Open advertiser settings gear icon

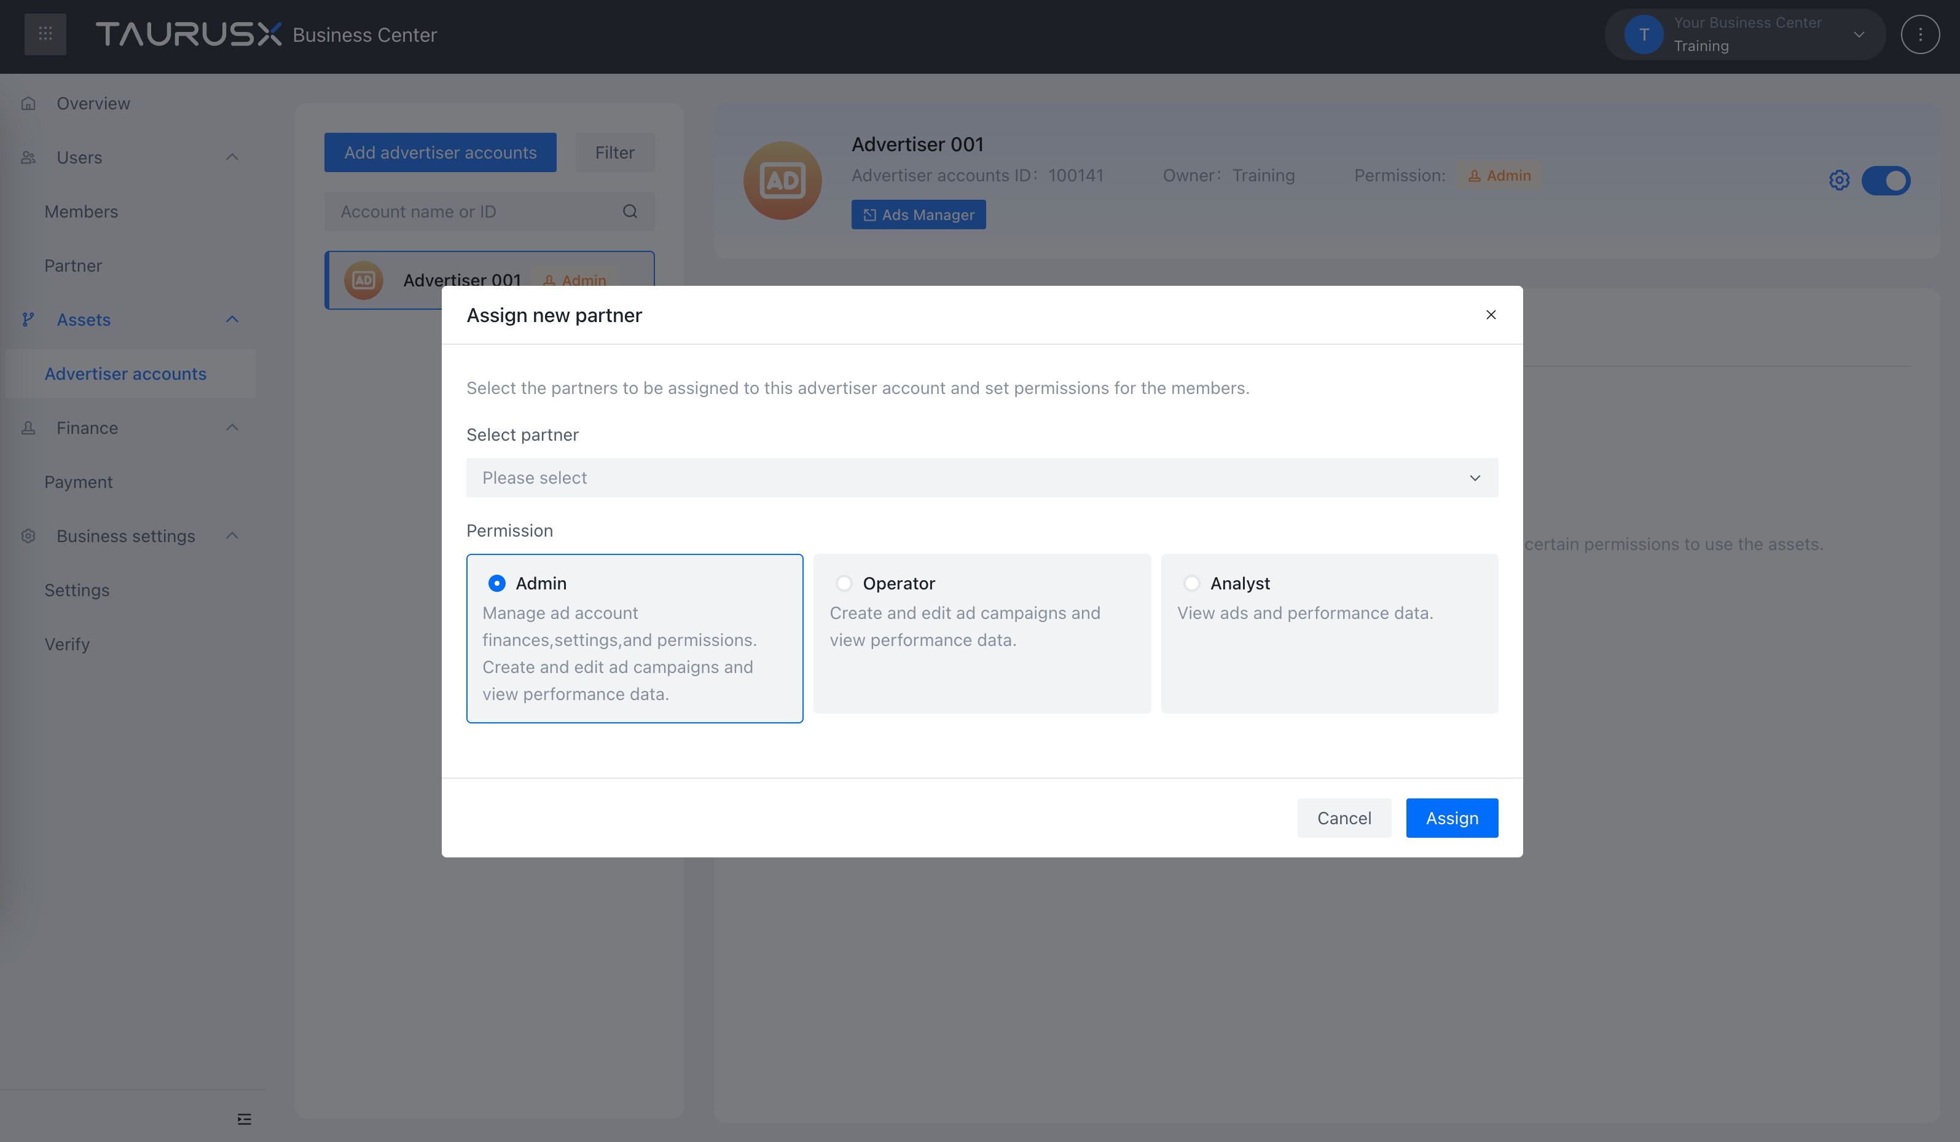coord(1840,181)
